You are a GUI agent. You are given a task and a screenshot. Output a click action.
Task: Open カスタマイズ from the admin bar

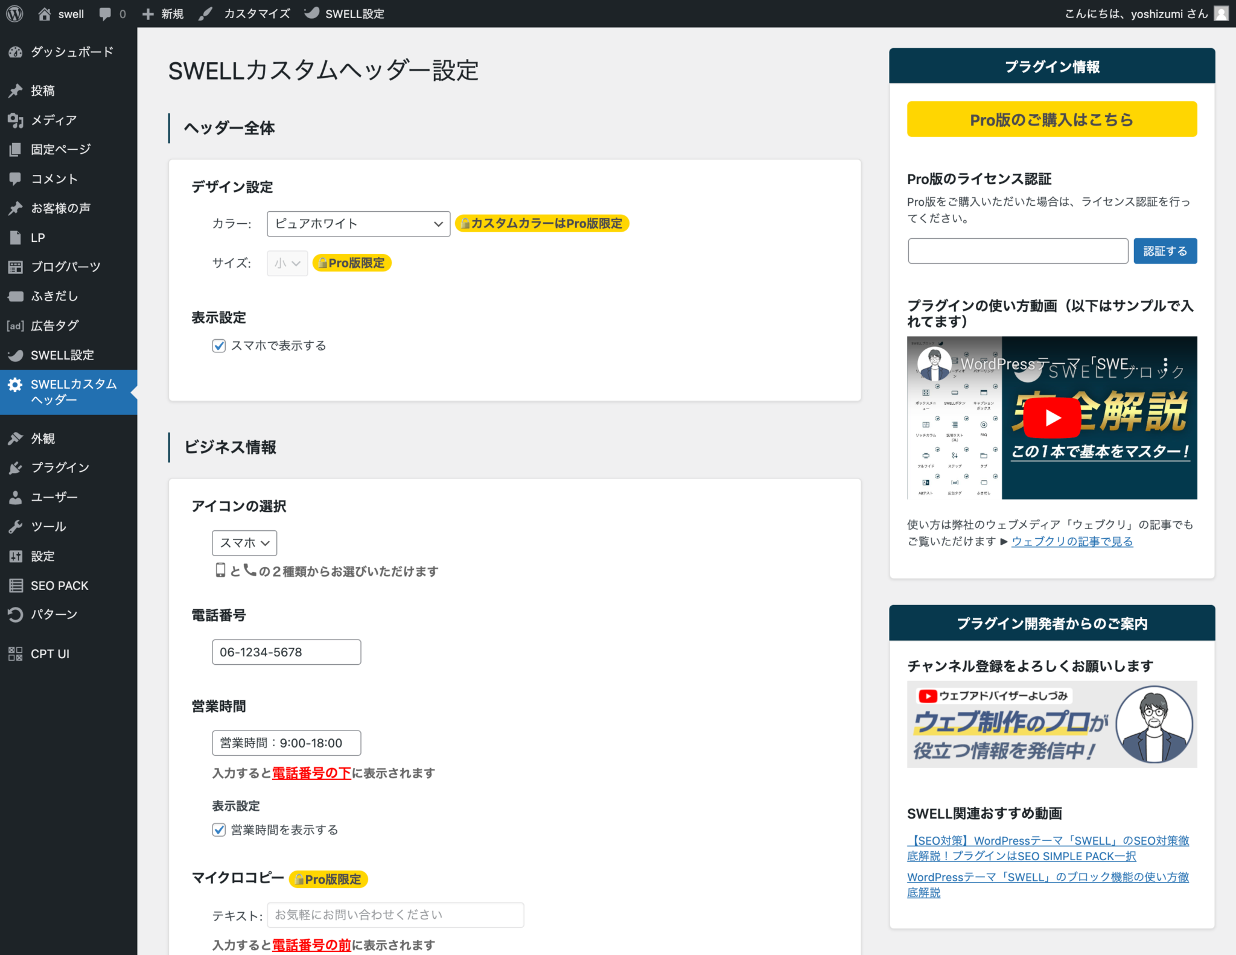point(256,13)
